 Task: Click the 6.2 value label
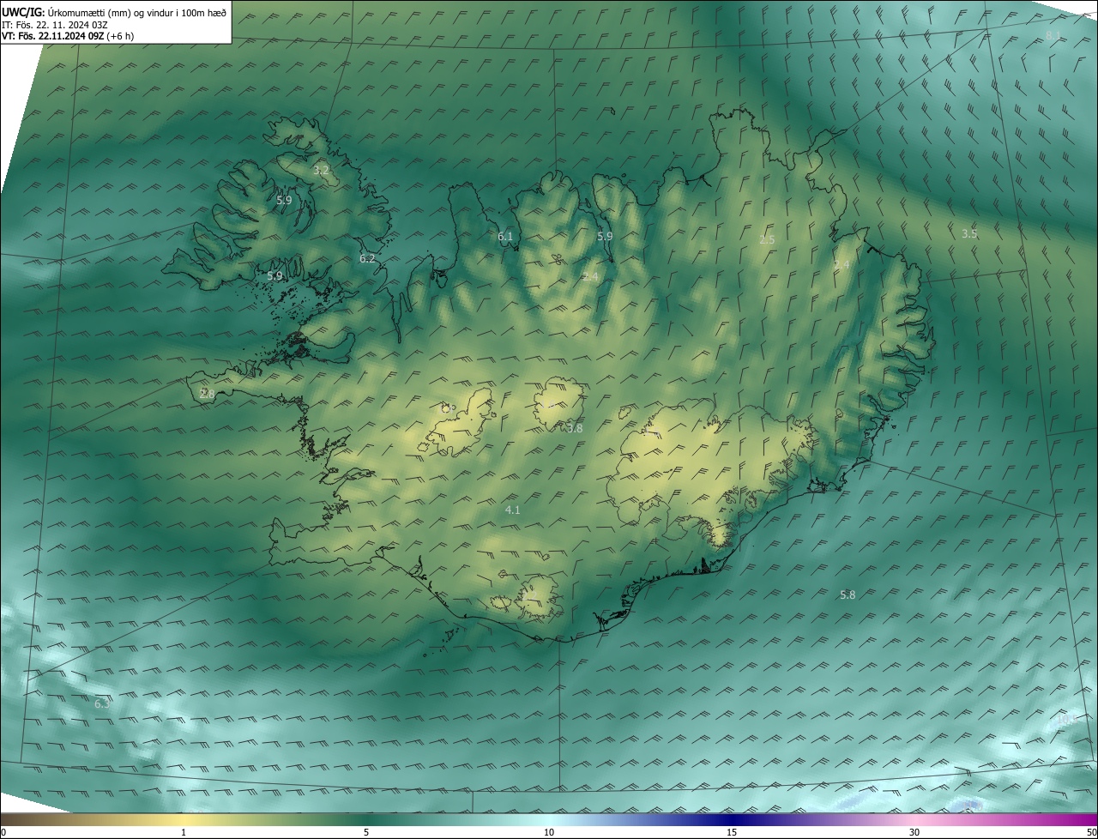tap(367, 258)
